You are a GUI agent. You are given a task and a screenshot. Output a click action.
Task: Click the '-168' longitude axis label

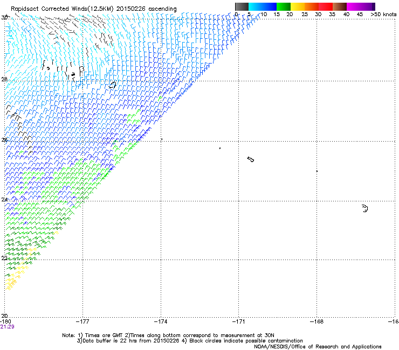tap(317, 321)
